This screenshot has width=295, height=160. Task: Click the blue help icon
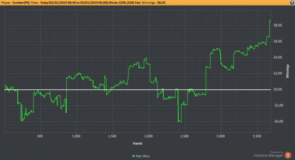pyautogui.click(x=292, y=3)
